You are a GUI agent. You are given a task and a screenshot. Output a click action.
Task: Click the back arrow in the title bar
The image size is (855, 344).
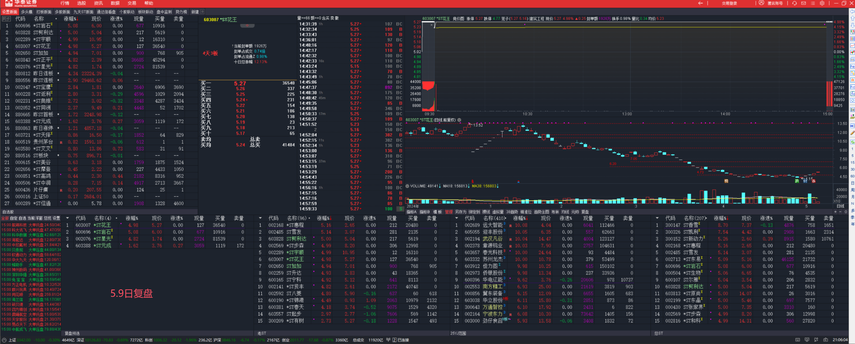pos(700,3)
